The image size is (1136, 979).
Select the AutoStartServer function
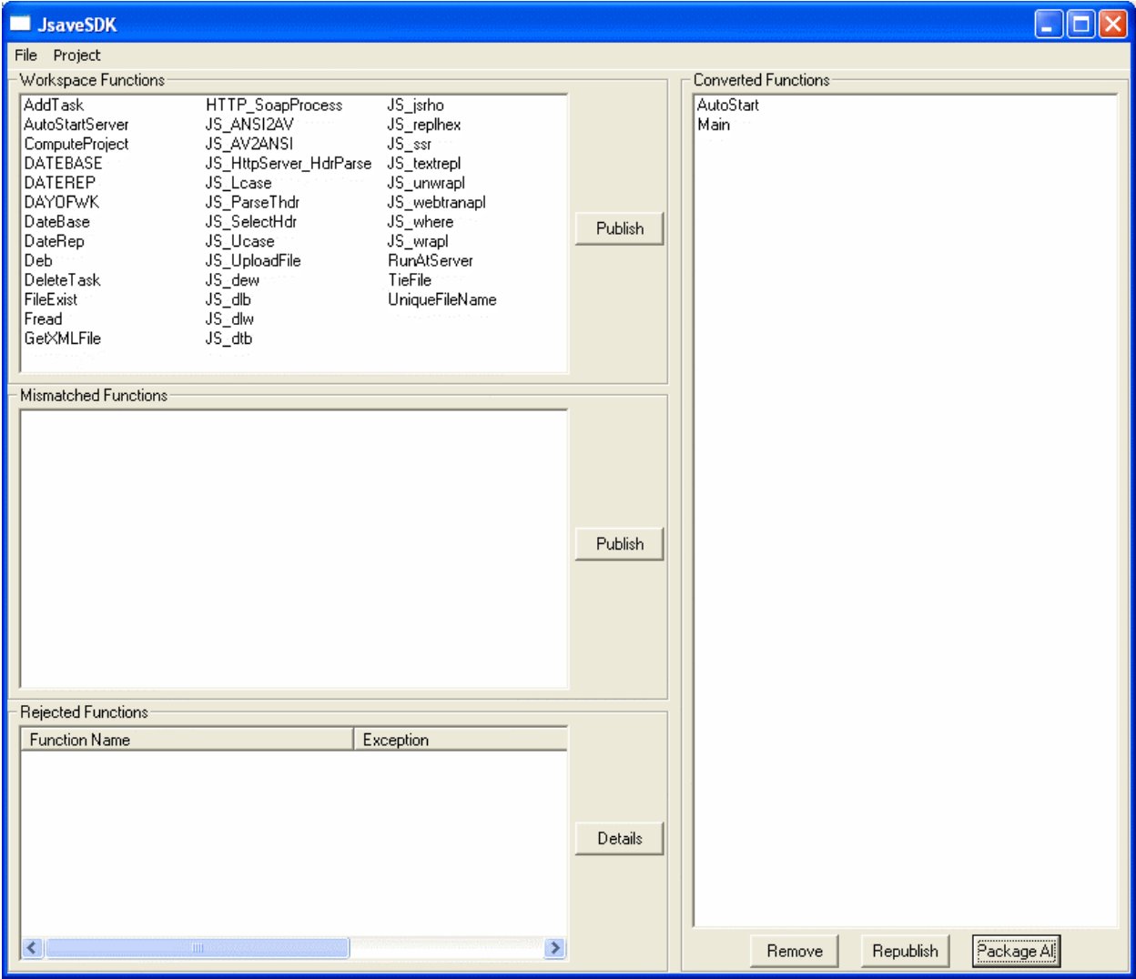pos(76,125)
